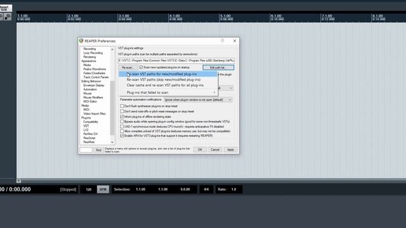Select Compatibility in the preferences tree

coord(91,122)
